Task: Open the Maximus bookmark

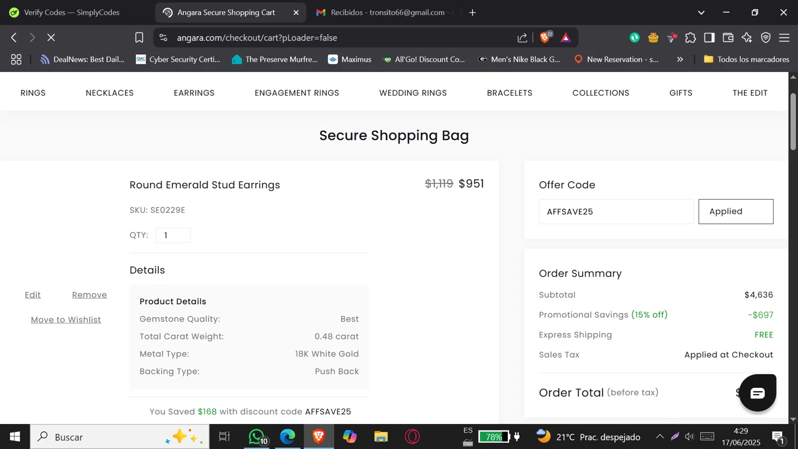Action: coord(350,60)
